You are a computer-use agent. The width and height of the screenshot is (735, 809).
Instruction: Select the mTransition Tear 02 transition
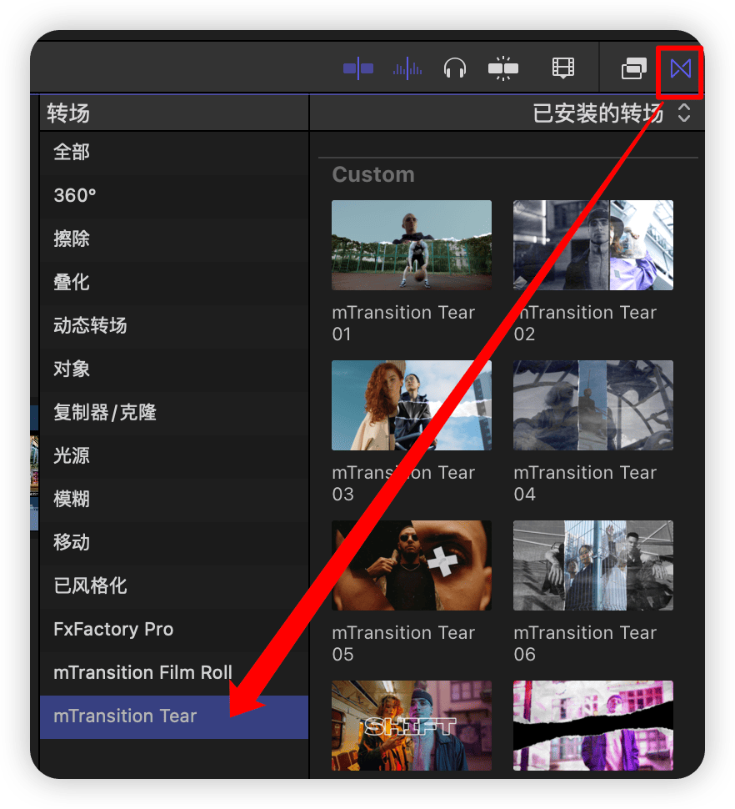pos(593,245)
